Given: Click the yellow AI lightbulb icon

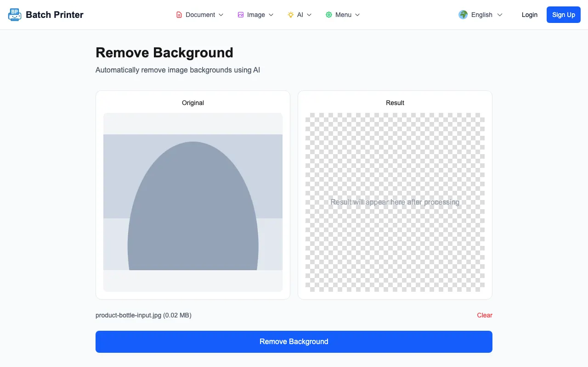Looking at the screenshot, I should [291, 15].
